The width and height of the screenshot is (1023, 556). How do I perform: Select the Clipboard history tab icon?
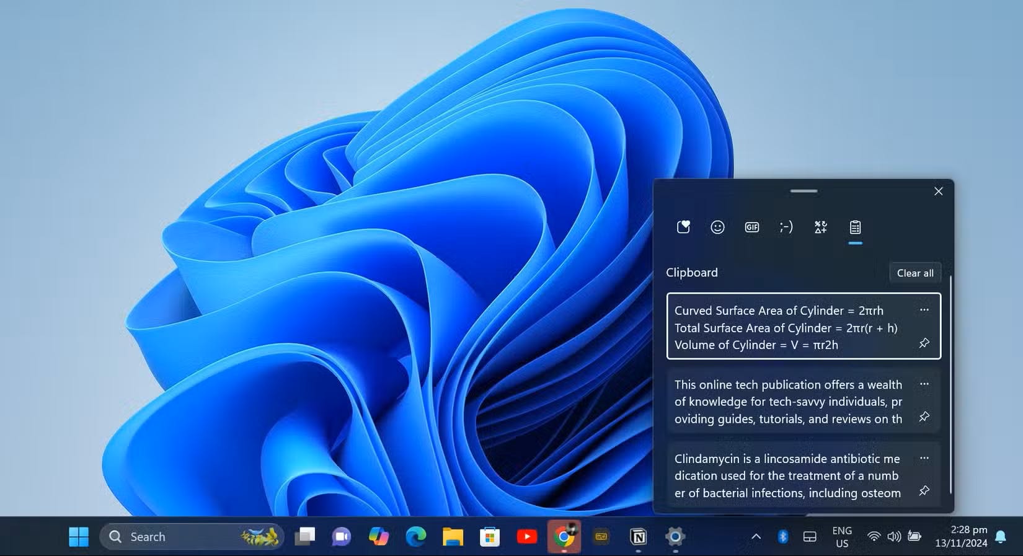(855, 227)
